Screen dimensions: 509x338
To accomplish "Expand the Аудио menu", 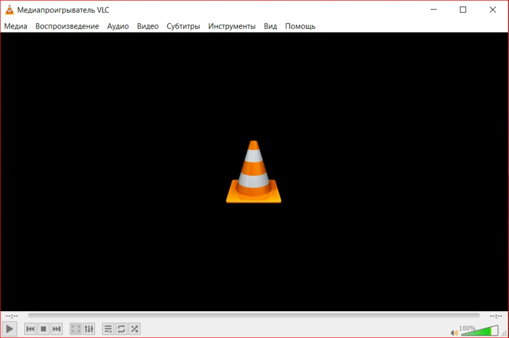I will [x=118, y=26].
